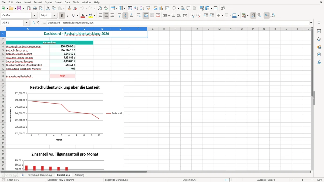Click the Print icon
The image size is (324, 182).
(x=35, y=8)
